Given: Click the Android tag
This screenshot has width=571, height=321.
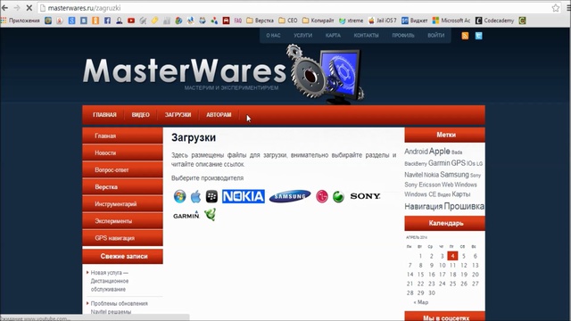Looking at the screenshot, I should click(416, 152).
